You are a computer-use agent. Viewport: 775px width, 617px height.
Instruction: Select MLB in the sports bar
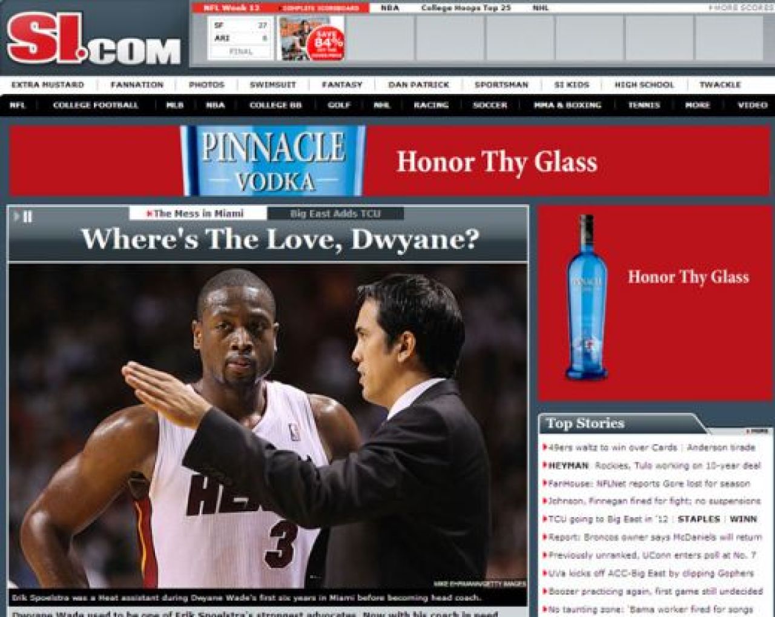click(x=175, y=105)
